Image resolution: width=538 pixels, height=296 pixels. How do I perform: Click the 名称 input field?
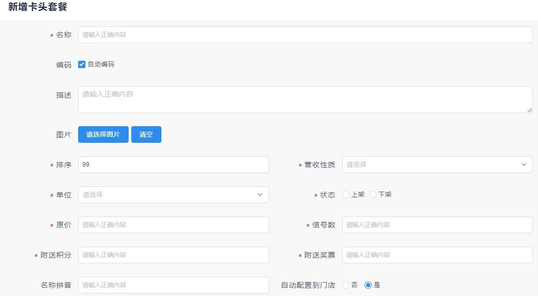pyautogui.click(x=305, y=35)
